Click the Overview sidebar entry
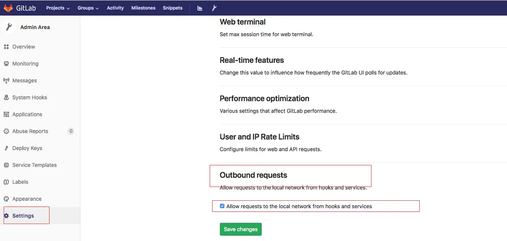This screenshot has height=241, width=507. [x=23, y=47]
